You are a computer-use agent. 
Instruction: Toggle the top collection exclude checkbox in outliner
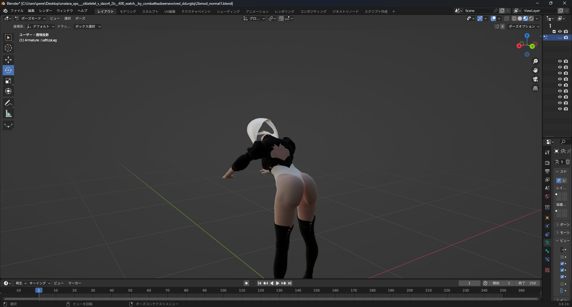[554, 32]
